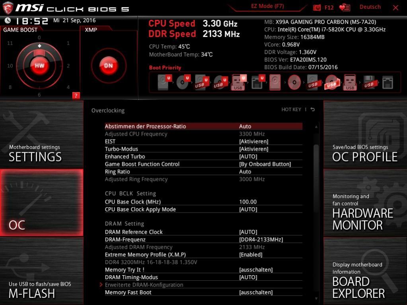Click the MSI dragon shield logo
Image resolution: width=407 pixels, height=305 pixels.
(8, 8)
